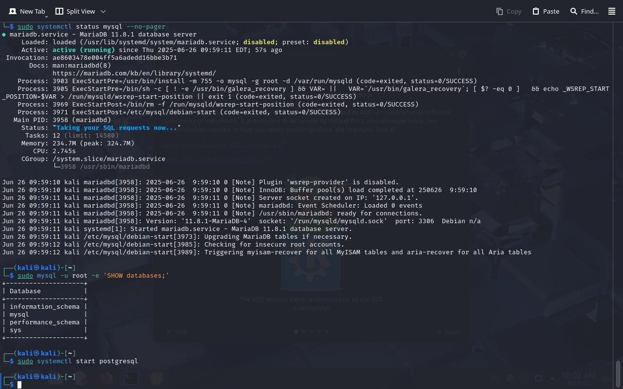Click the Copy toolbar icon
623x389 pixels.
[509, 11]
